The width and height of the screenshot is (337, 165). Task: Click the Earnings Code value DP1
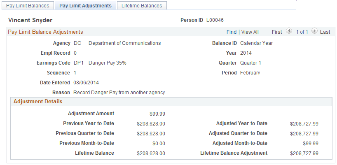(x=78, y=63)
